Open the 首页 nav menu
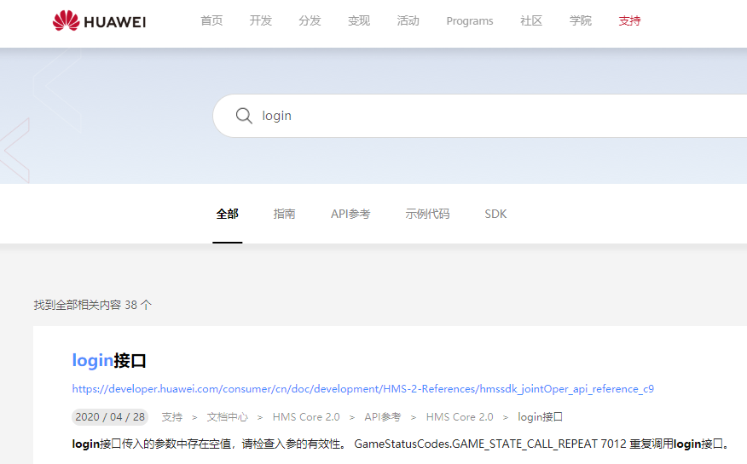Viewport: 747px width, 464px height. coord(211,21)
